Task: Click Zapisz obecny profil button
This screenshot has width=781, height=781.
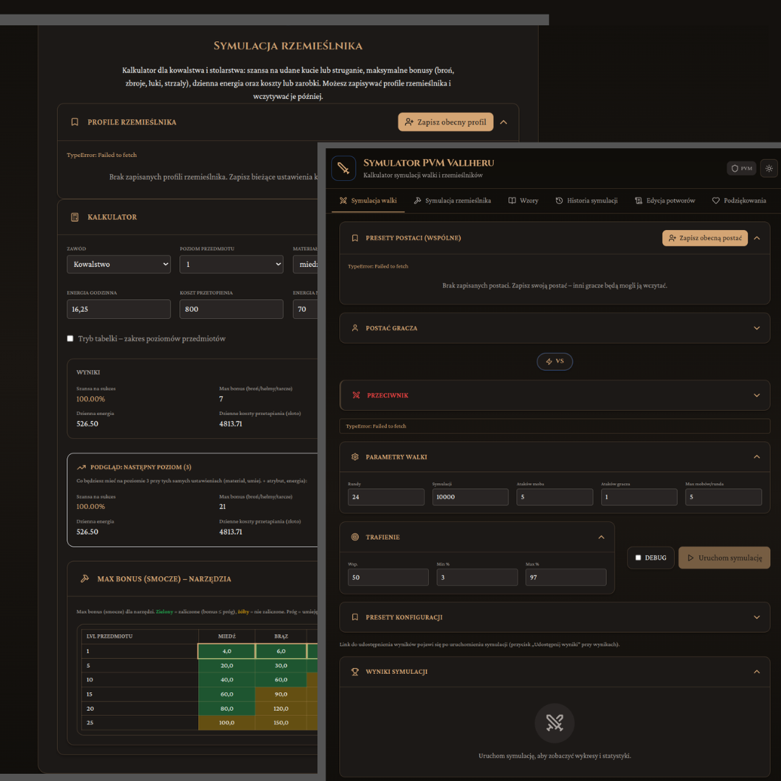Action: [445, 122]
